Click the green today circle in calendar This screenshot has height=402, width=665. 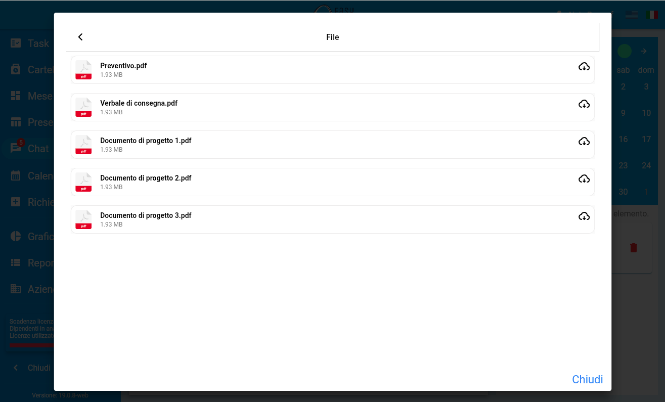[624, 51]
